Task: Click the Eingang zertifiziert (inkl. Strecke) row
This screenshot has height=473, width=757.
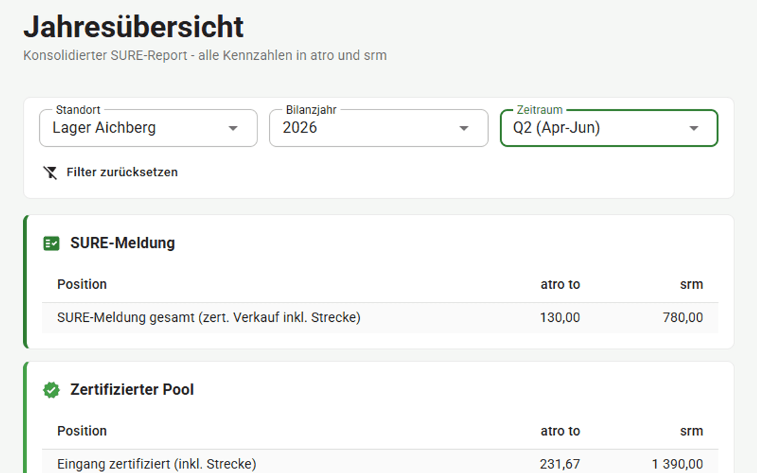Action: coord(380,462)
